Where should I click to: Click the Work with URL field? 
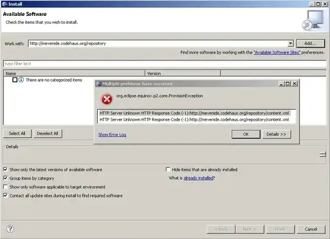click(158, 43)
